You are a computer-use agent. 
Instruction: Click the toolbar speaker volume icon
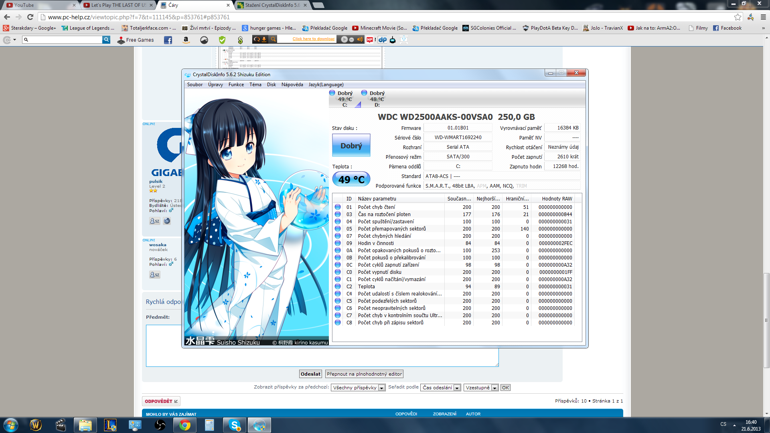(359, 39)
